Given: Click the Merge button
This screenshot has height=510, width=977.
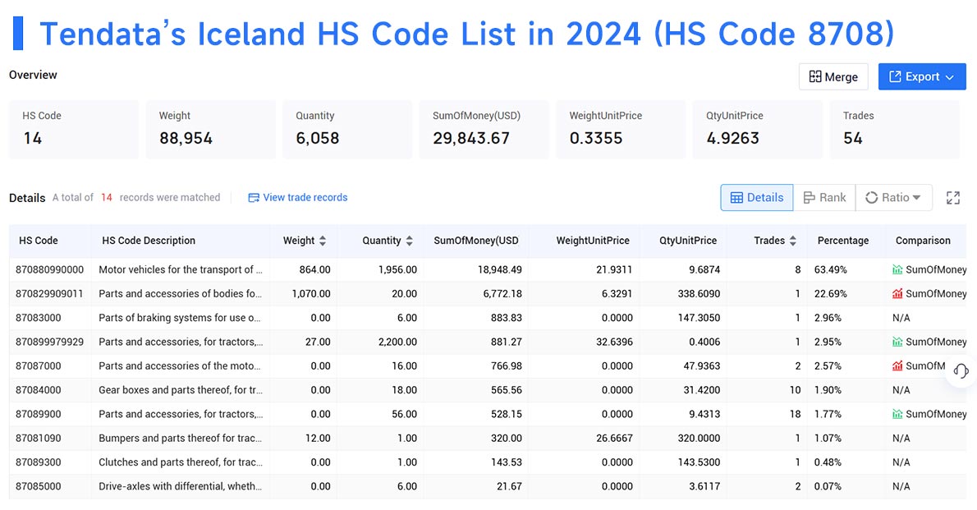Looking at the screenshot, I should click(x=833, y=76).
